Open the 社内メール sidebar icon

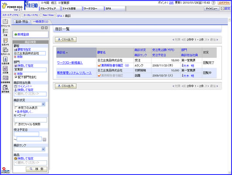click(5, 50)
